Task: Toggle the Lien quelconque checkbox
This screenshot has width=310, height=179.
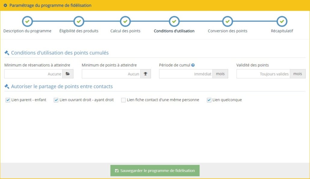Action: (209, 100)
